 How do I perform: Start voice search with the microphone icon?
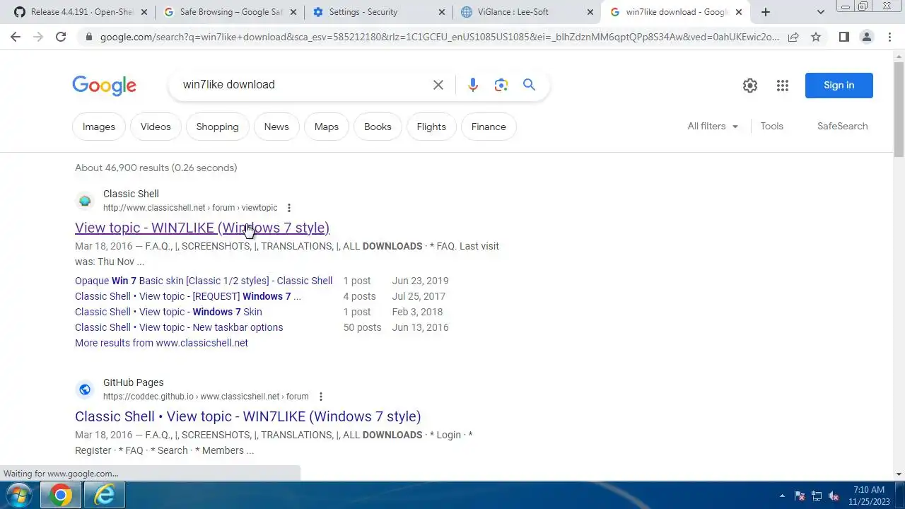click(473, 85)
